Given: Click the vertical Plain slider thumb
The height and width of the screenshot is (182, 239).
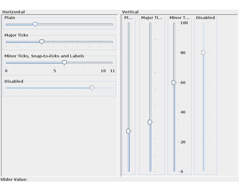Looking at the screenshot, I should tap(129, 131).
